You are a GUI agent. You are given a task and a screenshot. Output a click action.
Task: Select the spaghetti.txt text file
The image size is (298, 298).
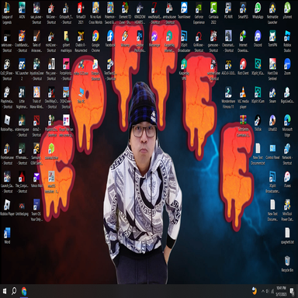[287, 236]
